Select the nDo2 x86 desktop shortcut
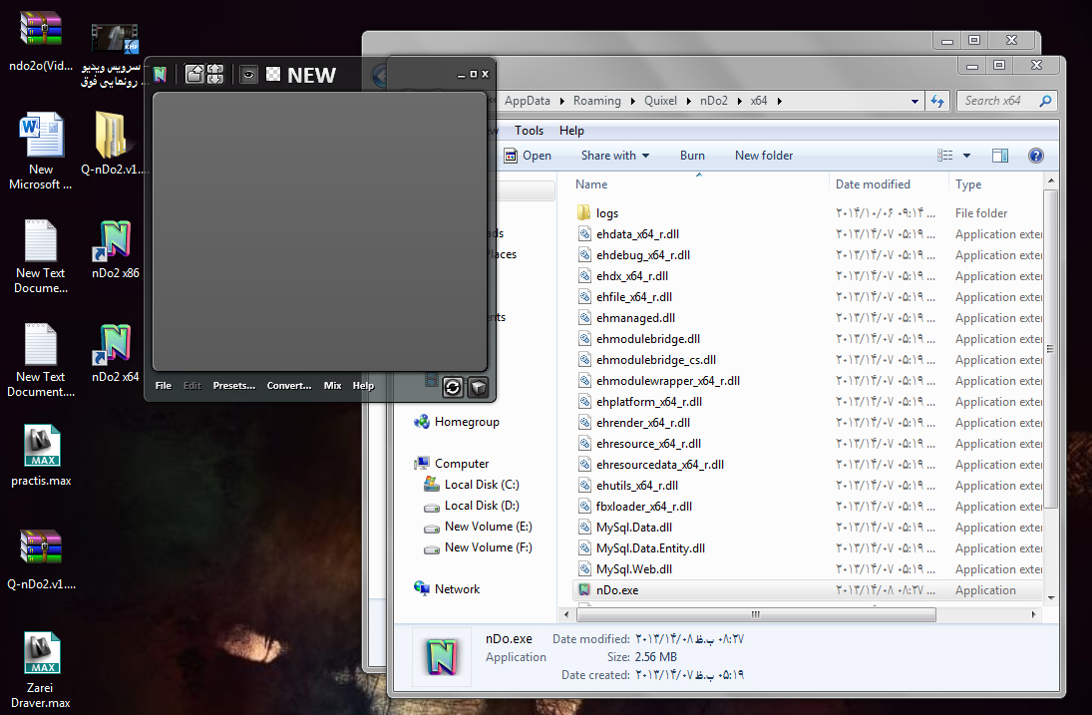Viewport: 1092px width, 715px height. [116, 249]
